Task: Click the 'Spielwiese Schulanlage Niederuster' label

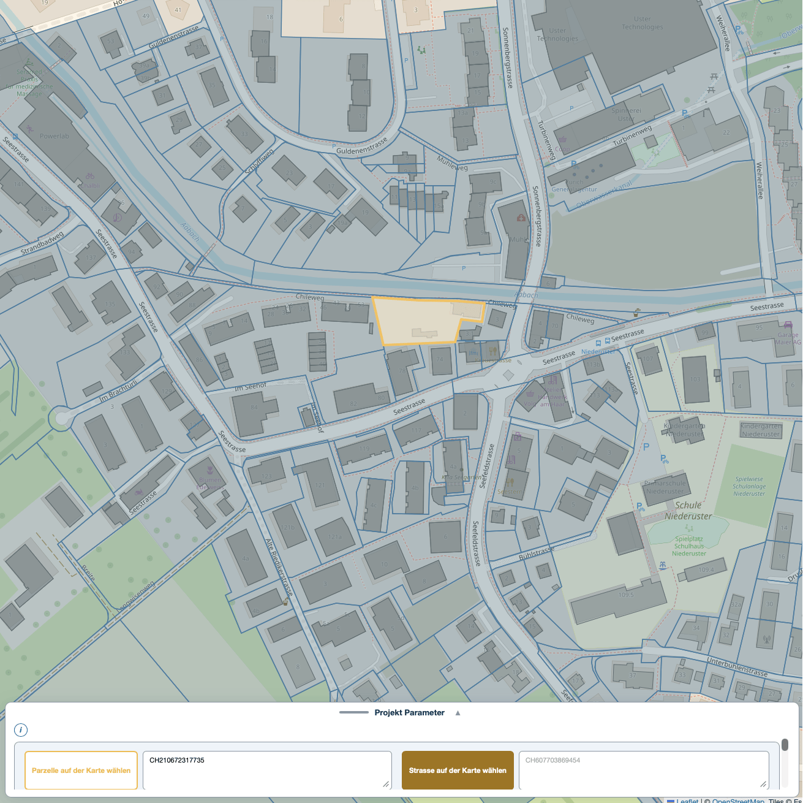Action: [x=750, y=487]
